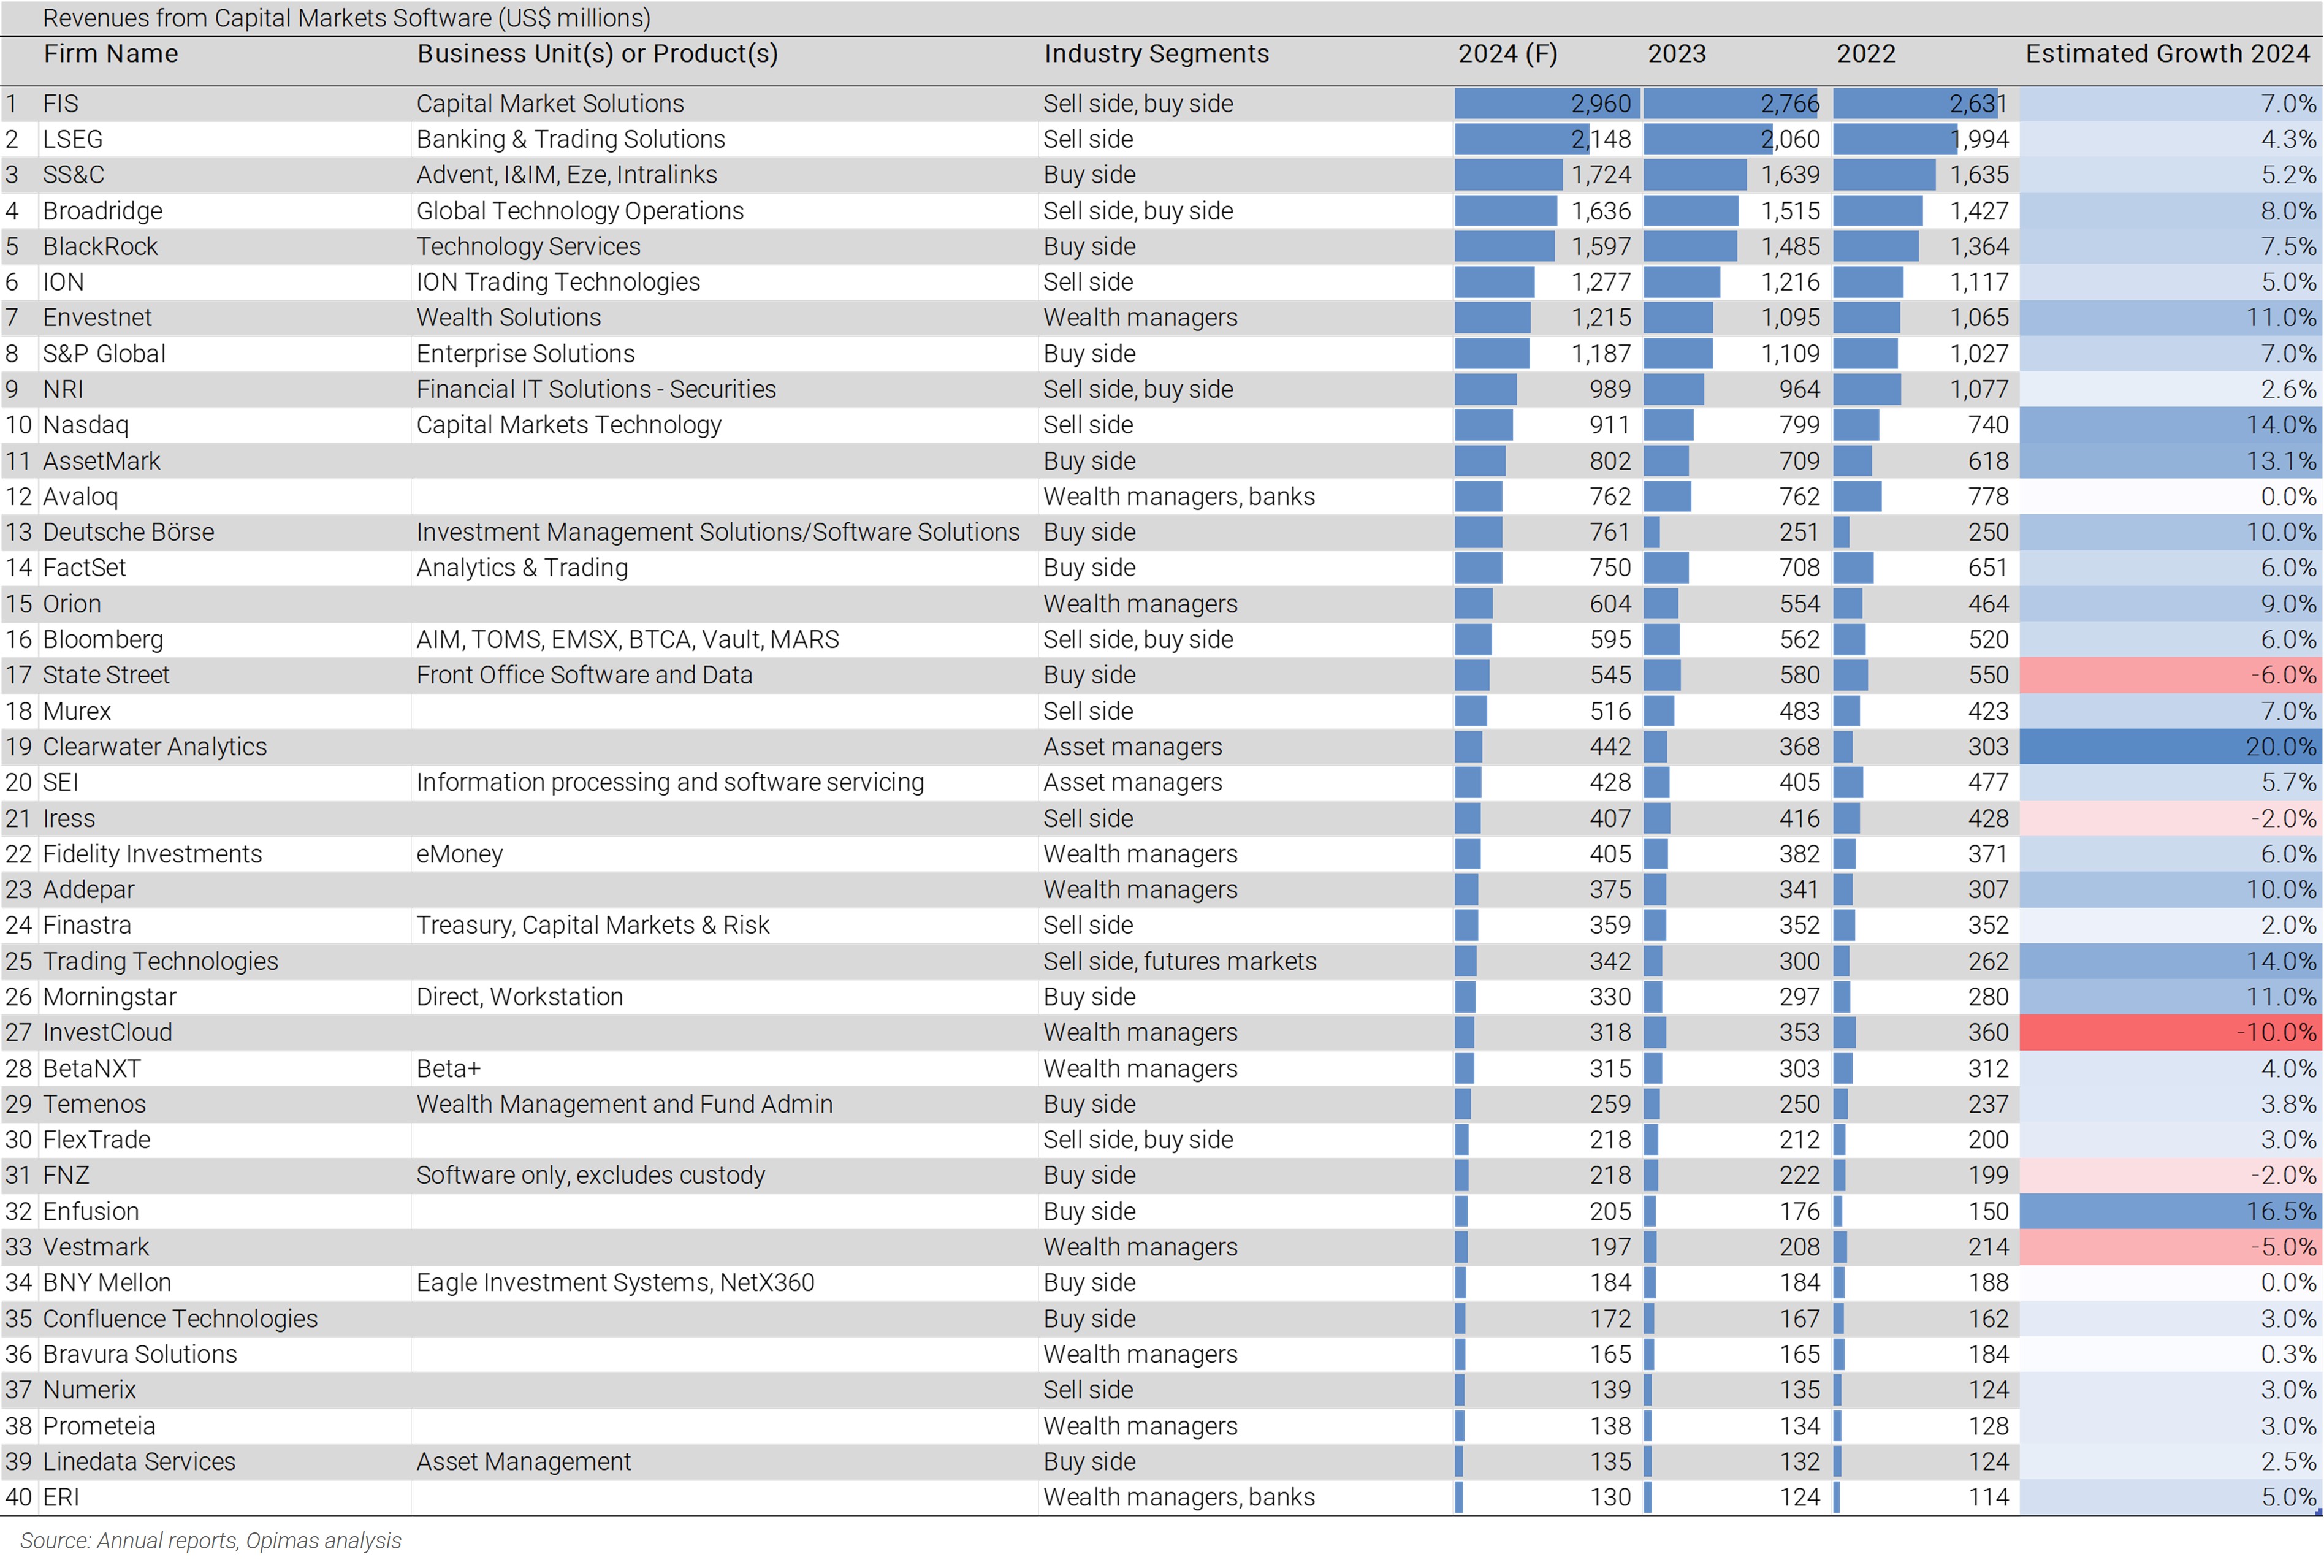Image resolution: width=2324 pixels, height=1568 pixels.
Task: Click InvestCloud's red -10.0% growth cell
Action: (x=2170, y=1032)
